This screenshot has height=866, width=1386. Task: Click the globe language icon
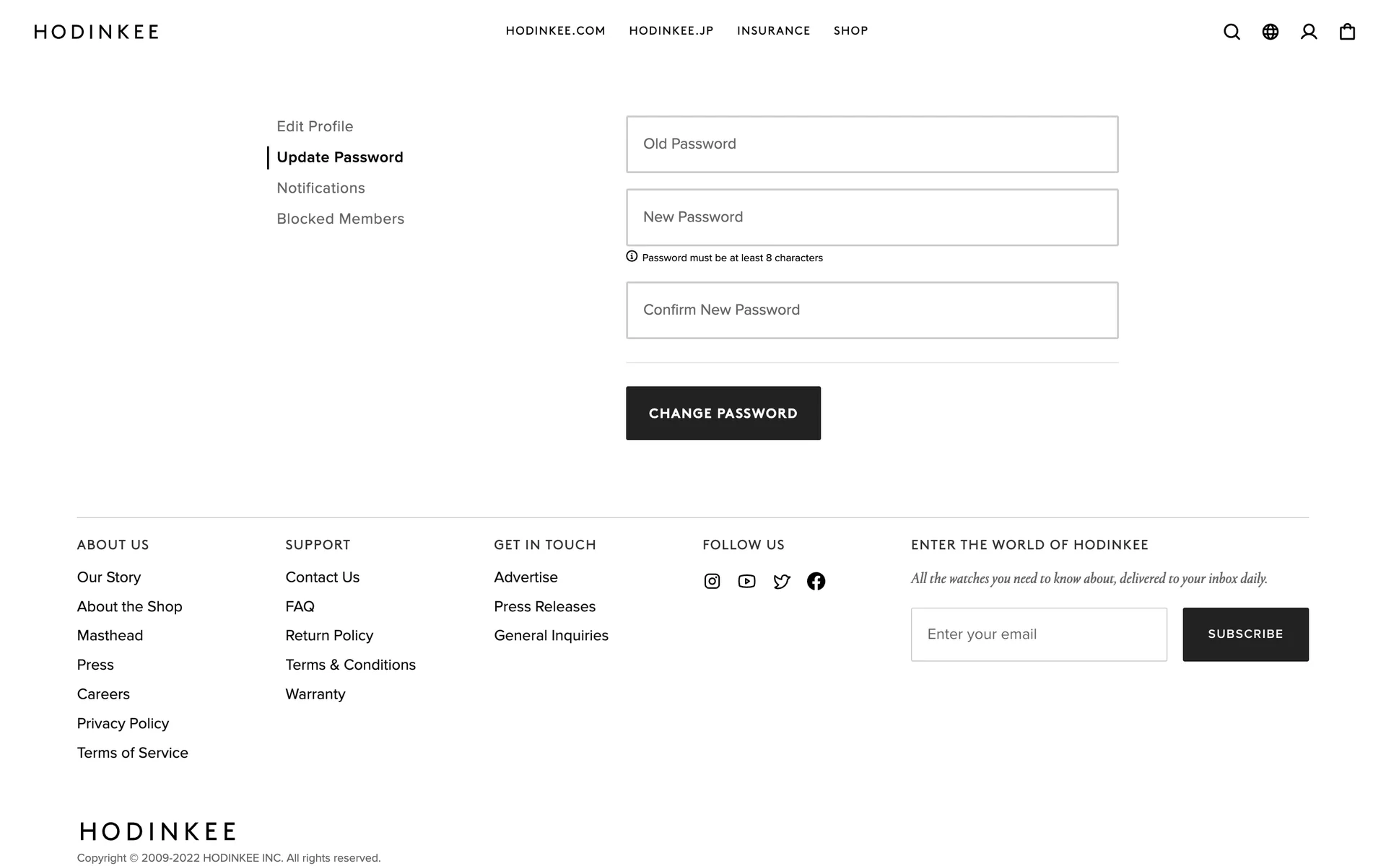pyautogui.click(x=1270, y=32)
